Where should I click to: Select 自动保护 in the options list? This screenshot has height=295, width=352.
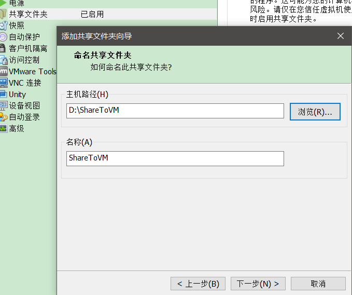24,37
